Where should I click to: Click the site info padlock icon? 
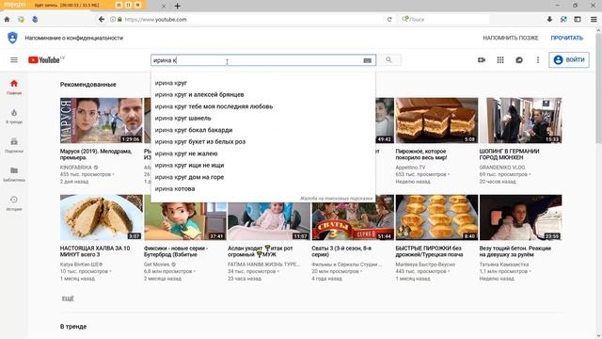pos(119,19)
